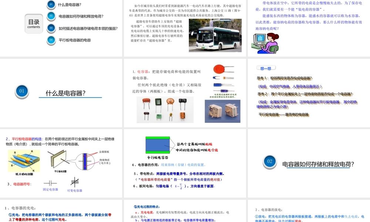The image size is (370, 222).
Task: Select the 04 bullet for 平行板电容器的电容
Action: point(51,40)
